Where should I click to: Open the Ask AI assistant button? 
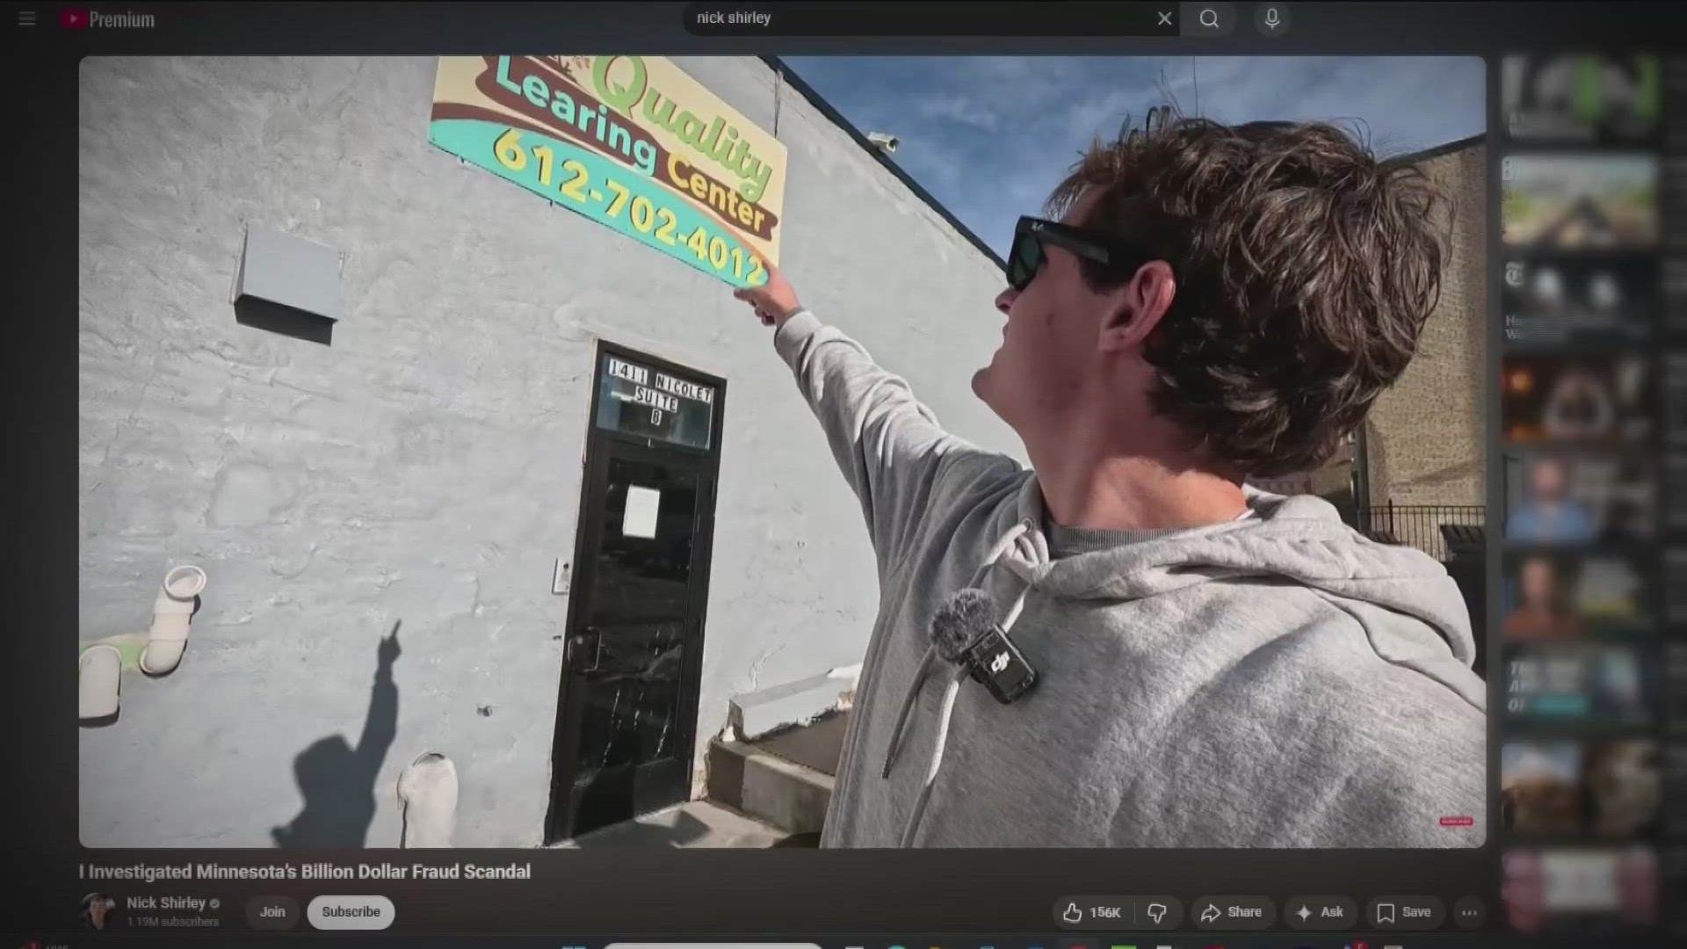(1320, 912)
